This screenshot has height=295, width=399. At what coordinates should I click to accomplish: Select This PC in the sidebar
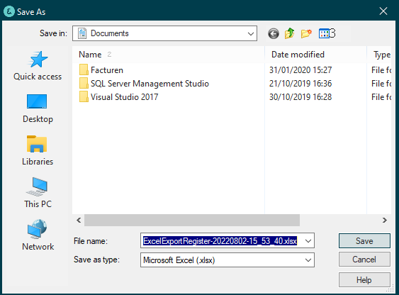tap(38, 193)
